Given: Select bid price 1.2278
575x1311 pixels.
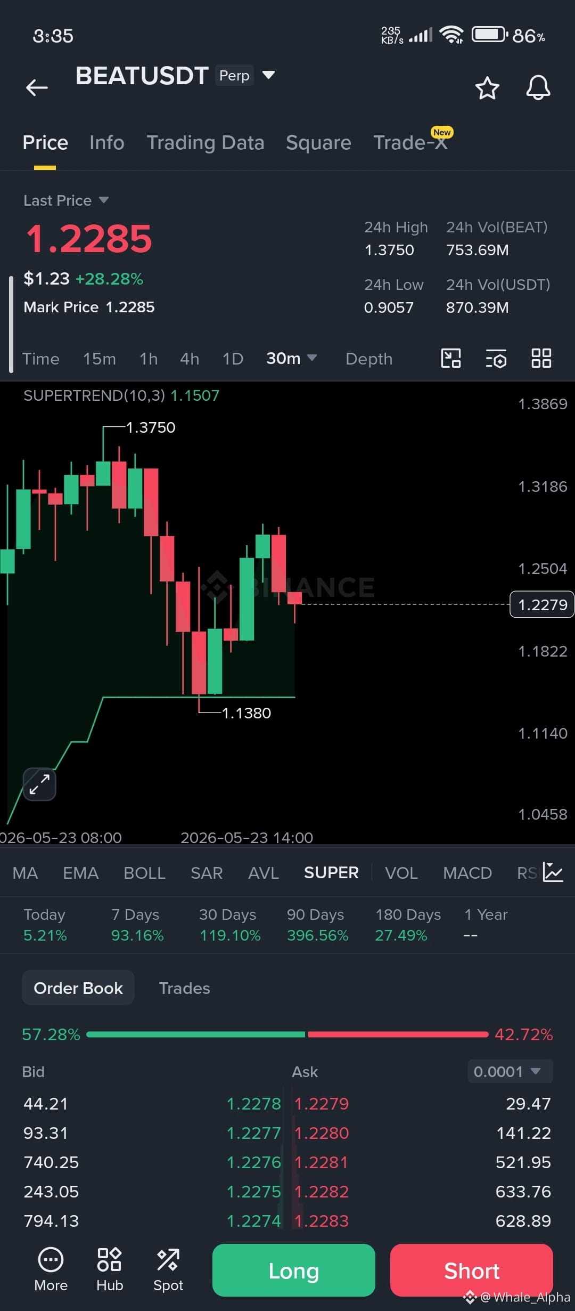Looking at the screenshot, I should tap(253, 1103).
